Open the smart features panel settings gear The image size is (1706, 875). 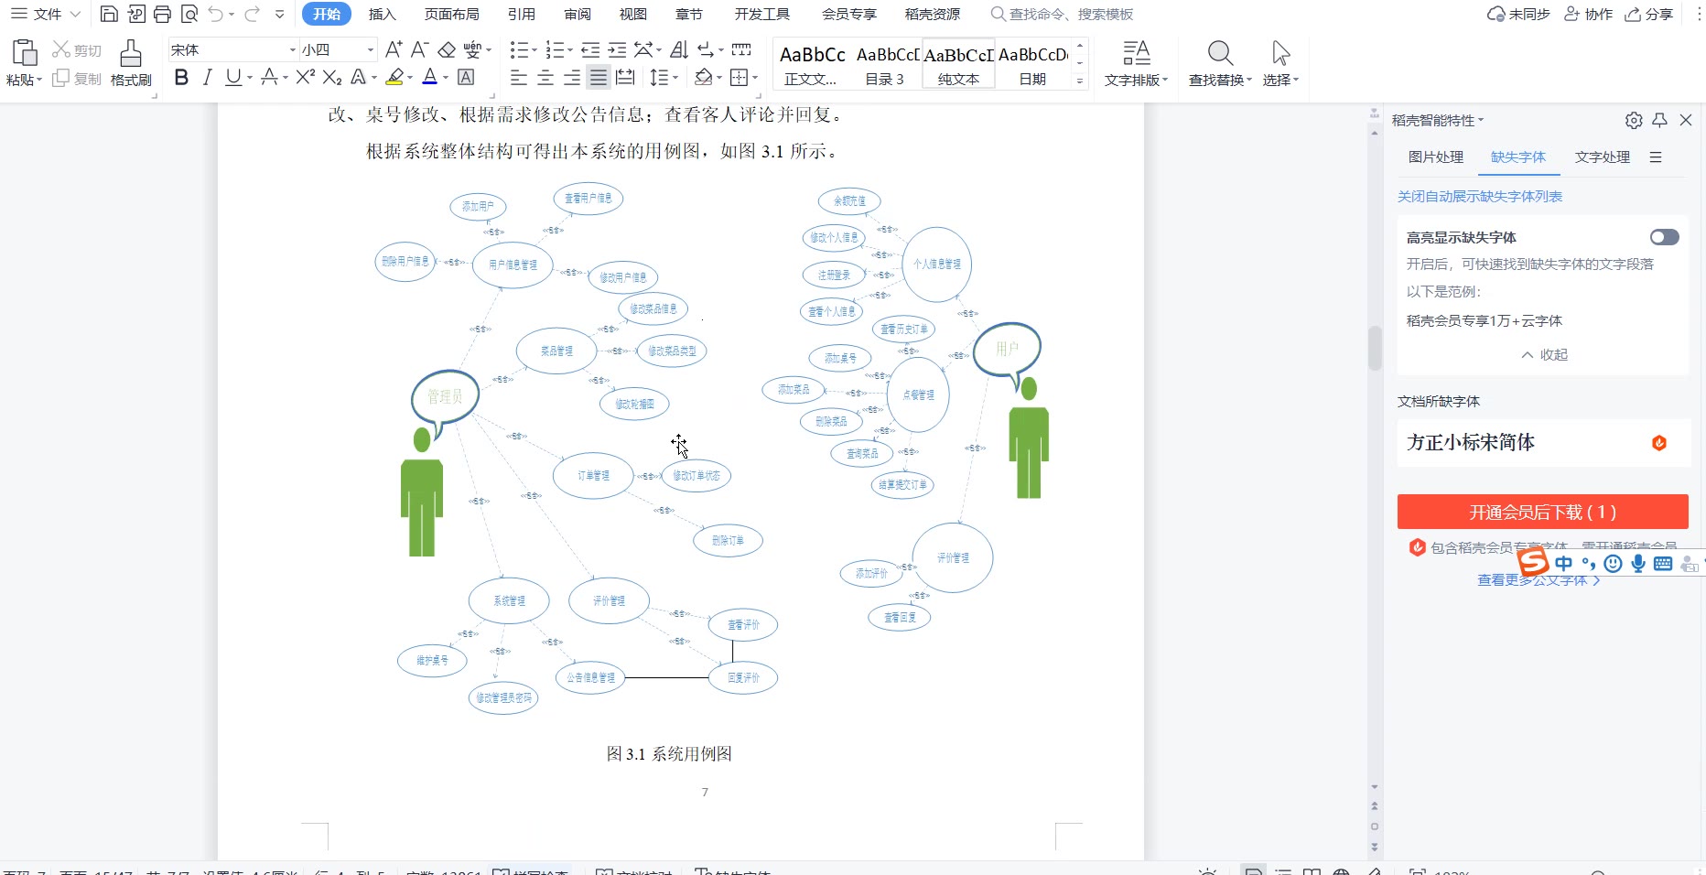(x=1634, y=120)
